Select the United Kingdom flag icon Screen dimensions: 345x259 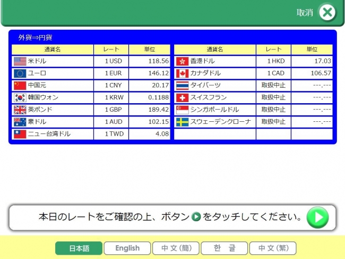[x=20, y=110]
